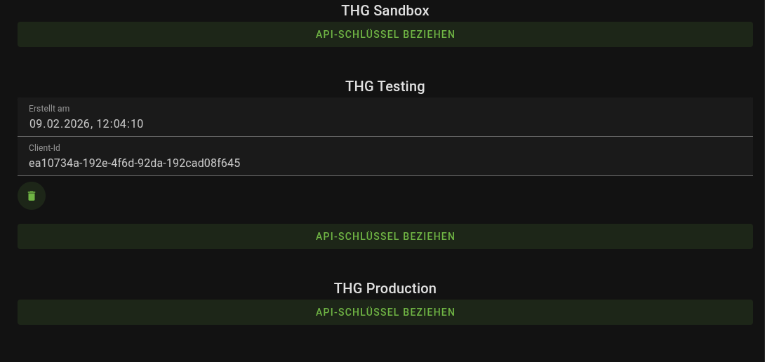Click the word 'Testing' in middle heading

pyautogui.click(x=401, y=86)
